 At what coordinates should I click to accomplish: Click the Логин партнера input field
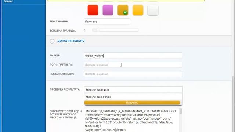coord(133,65)
